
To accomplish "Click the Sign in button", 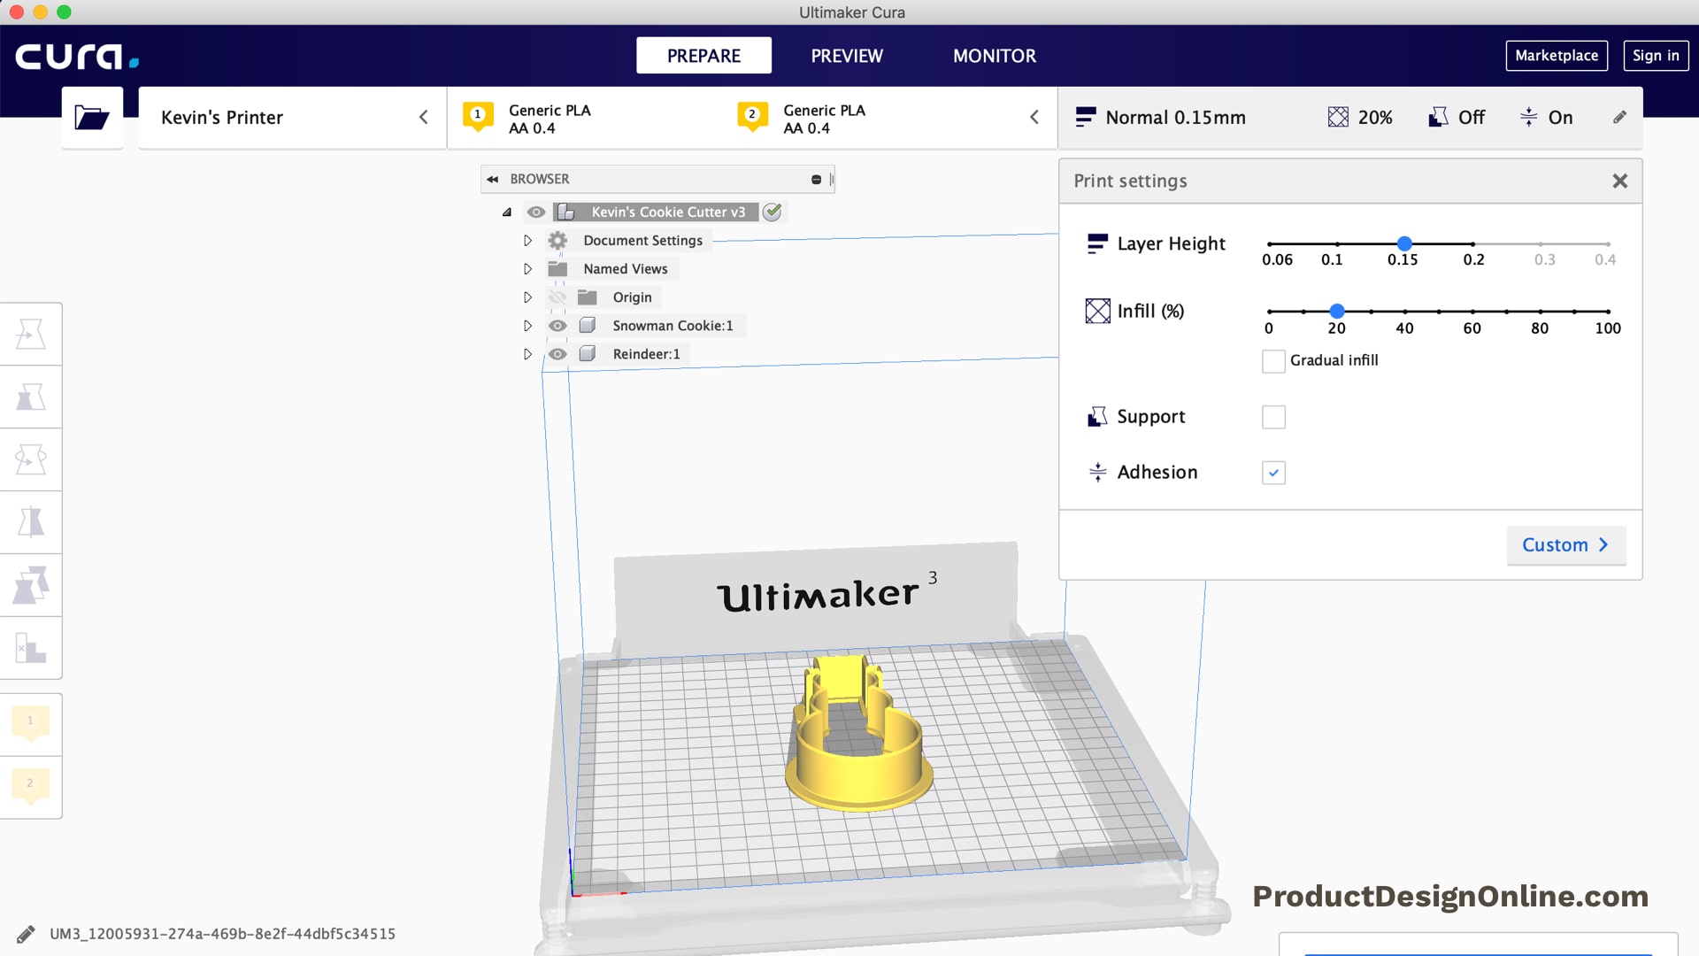I will [x=1656, y=55].
